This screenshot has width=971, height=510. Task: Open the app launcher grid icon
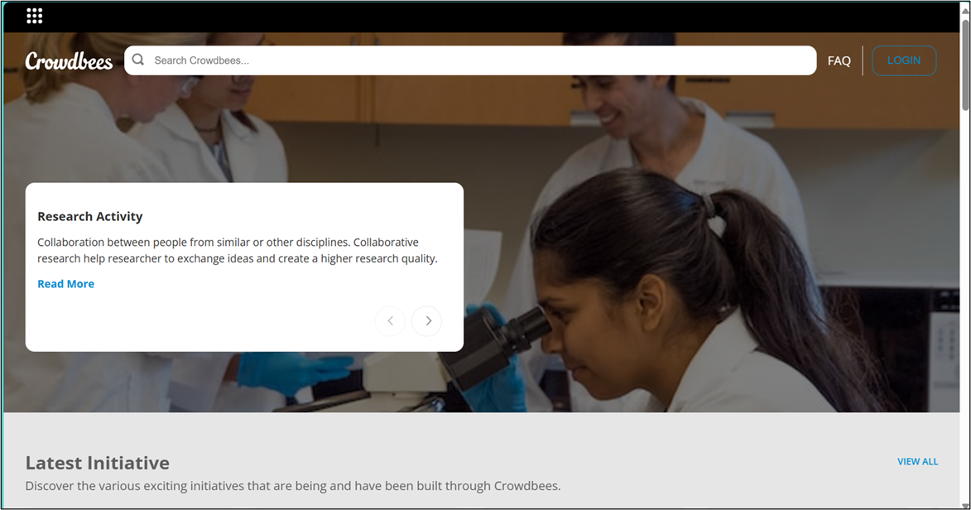tap(35, 16)
